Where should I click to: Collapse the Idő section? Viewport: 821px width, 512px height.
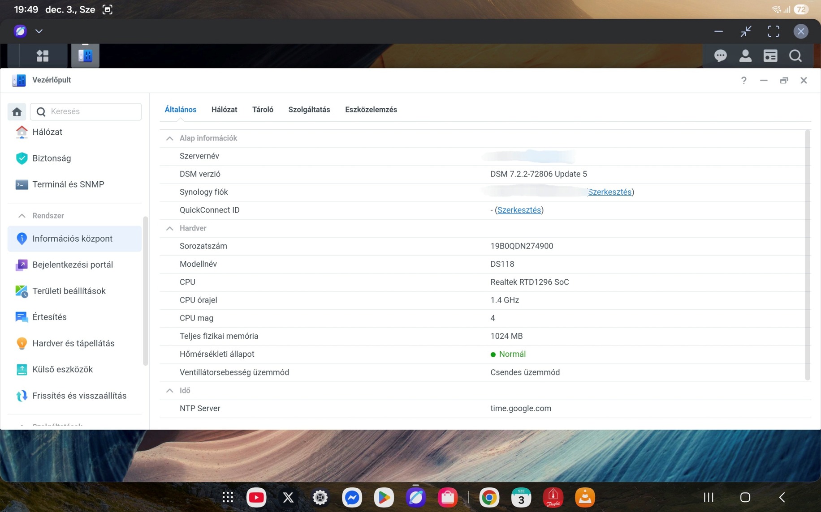tap(169, 390)
